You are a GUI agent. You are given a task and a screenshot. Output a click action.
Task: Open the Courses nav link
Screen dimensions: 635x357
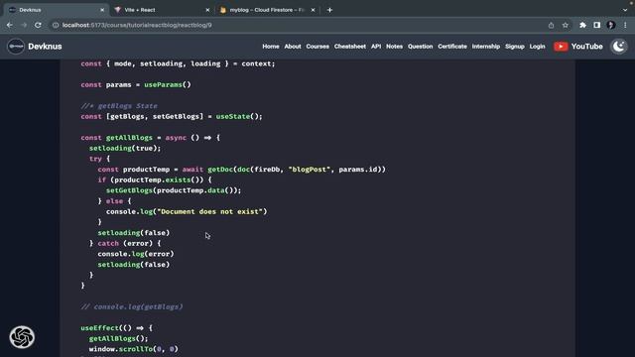click(317, 47)
